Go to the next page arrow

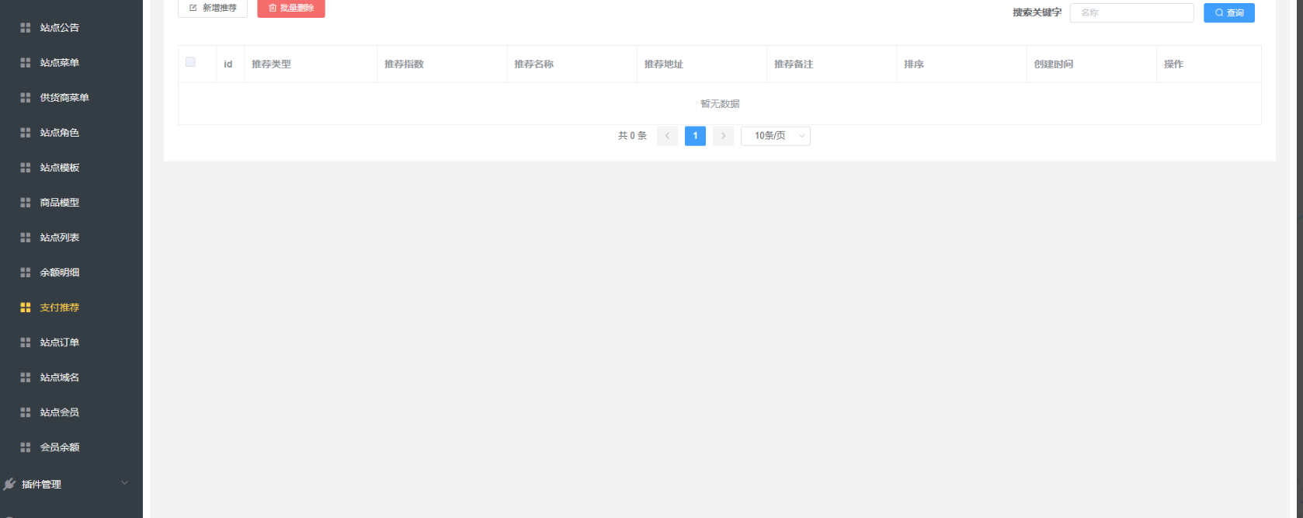coord(723,136)
